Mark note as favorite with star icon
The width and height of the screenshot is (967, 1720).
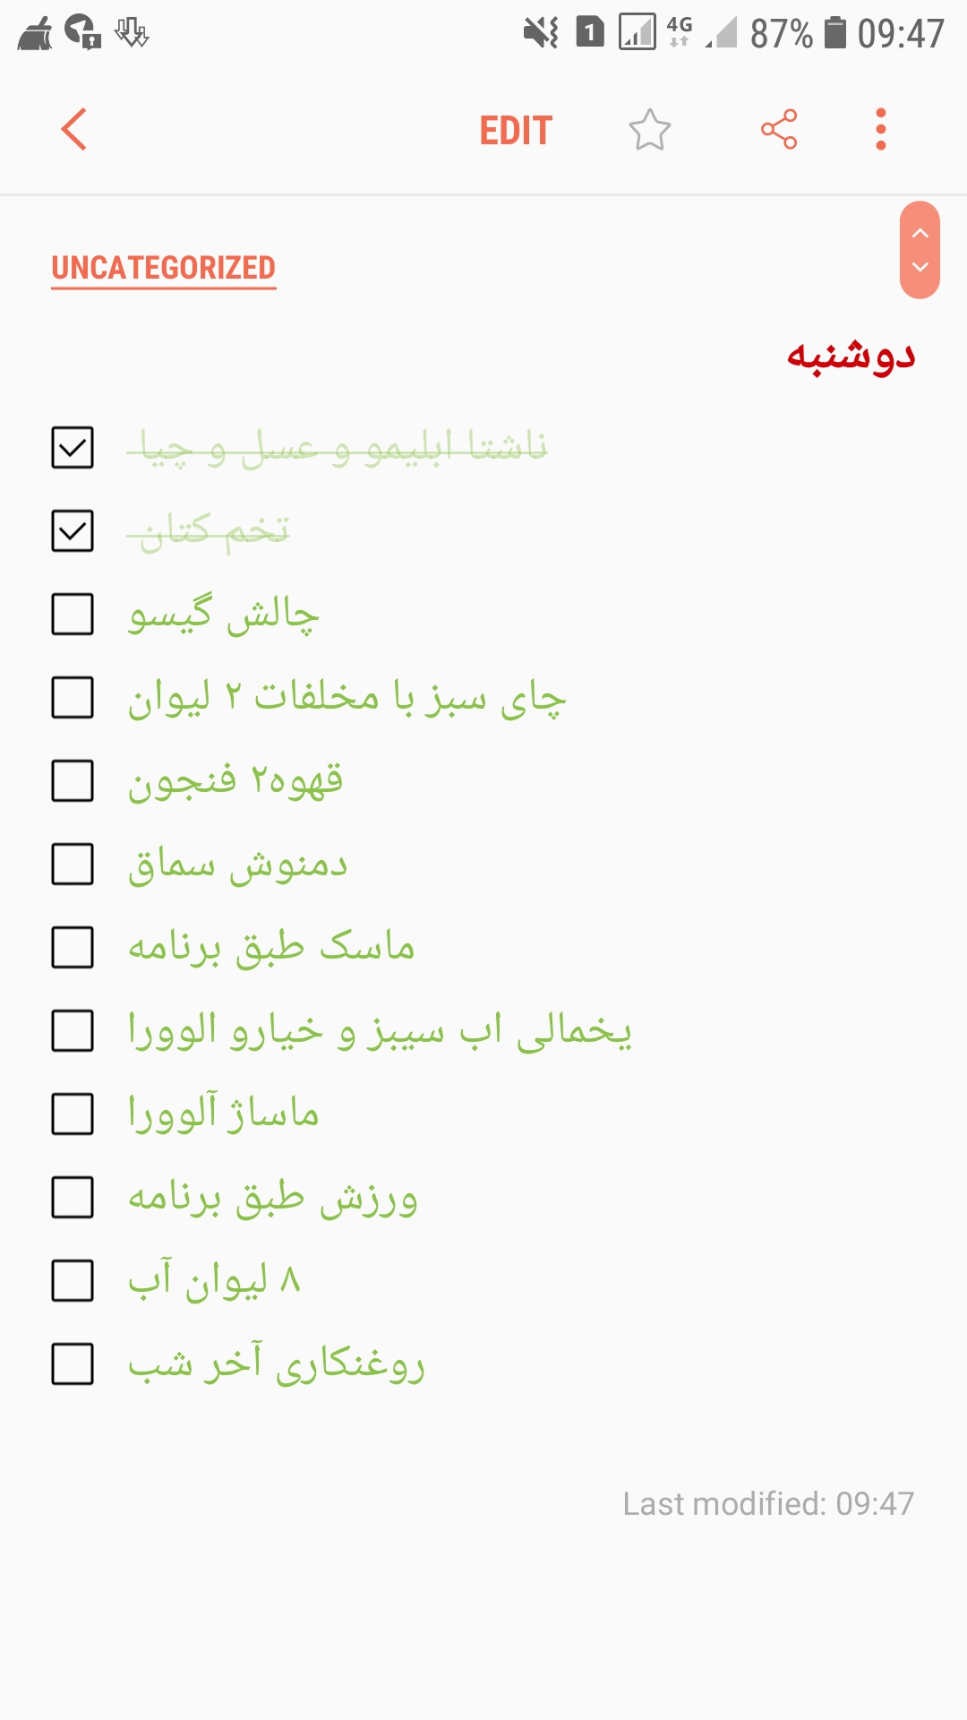[649, 130]
